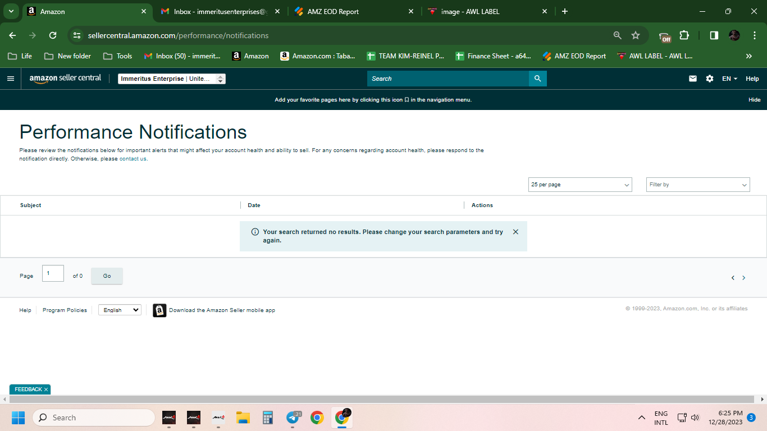Click the Chrome zoom magnifier icon

point(618,35)
